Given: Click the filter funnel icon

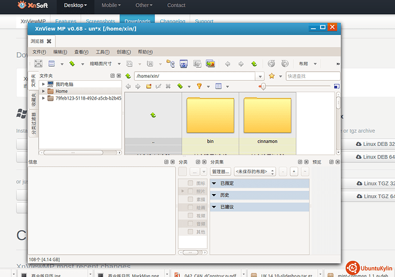Looking at the screenshot, I should [199, 86].
